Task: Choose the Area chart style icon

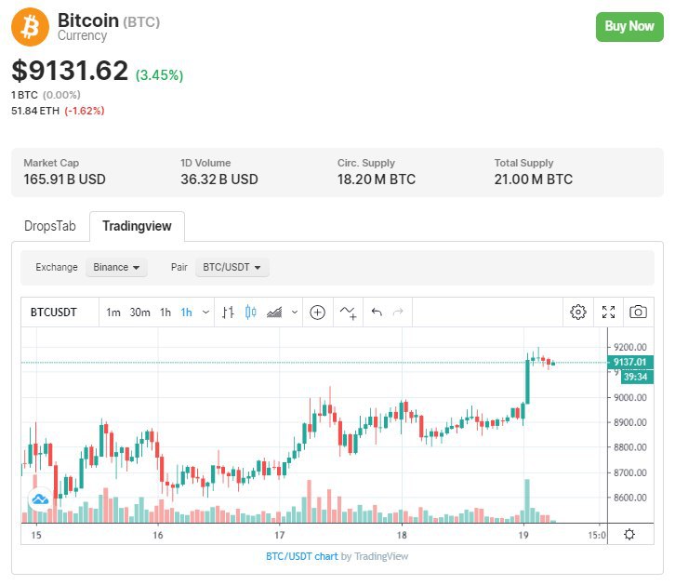Action: coord(274,312)
